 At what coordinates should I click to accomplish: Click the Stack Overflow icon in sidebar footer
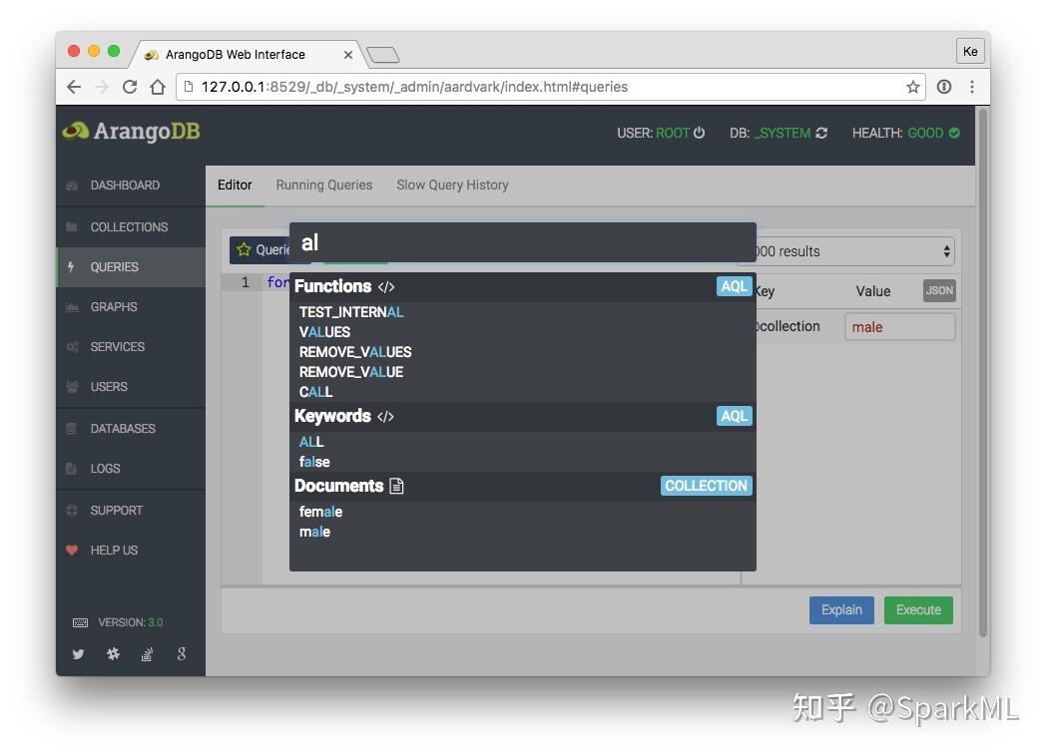146,654
